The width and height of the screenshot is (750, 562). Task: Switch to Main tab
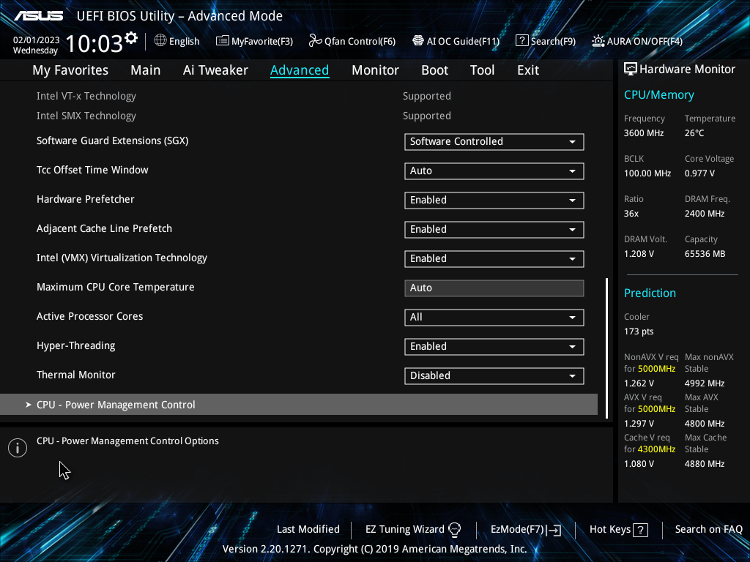click(146, 70)
